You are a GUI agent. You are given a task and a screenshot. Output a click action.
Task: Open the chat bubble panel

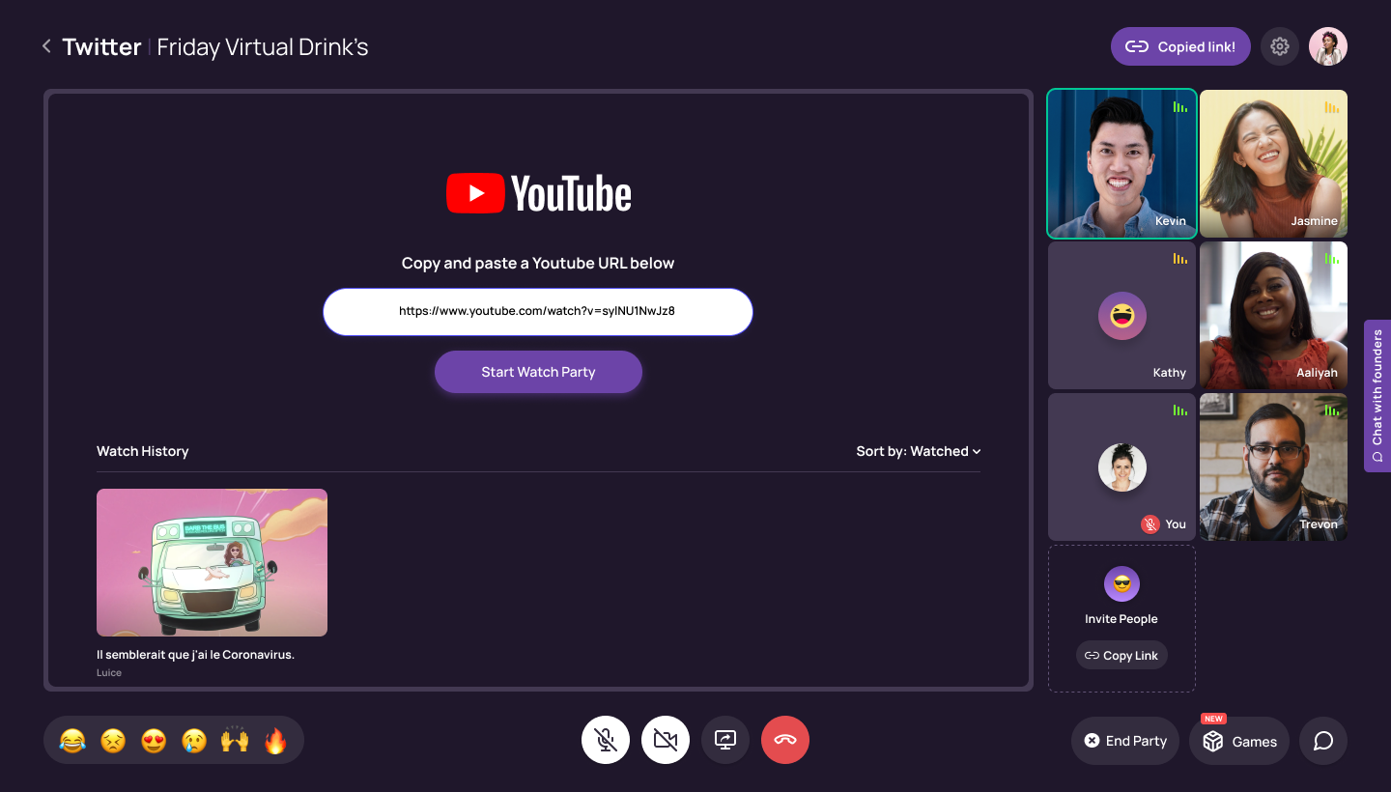pos(1323,741)
